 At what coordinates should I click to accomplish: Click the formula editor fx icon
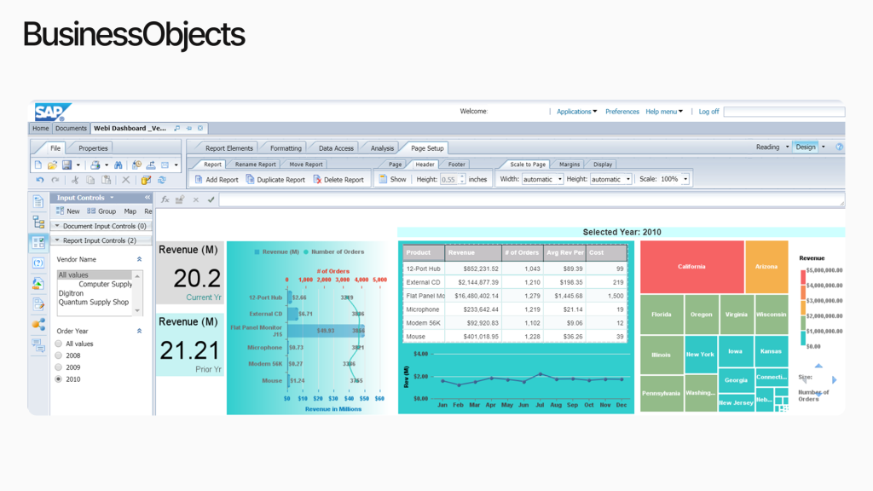pyautogui.click(x=165, y=200)
